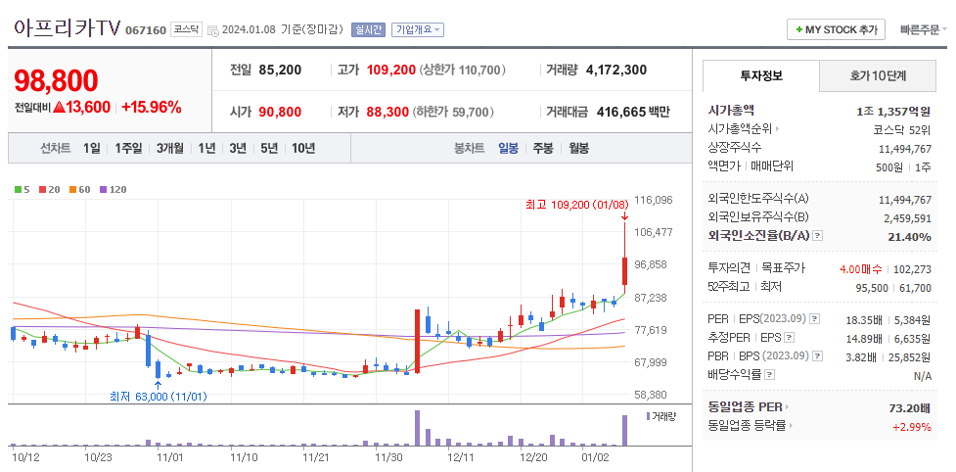Click the +15.96% change rate
This screenshot has width=956, height=472.
click(152, 108)
